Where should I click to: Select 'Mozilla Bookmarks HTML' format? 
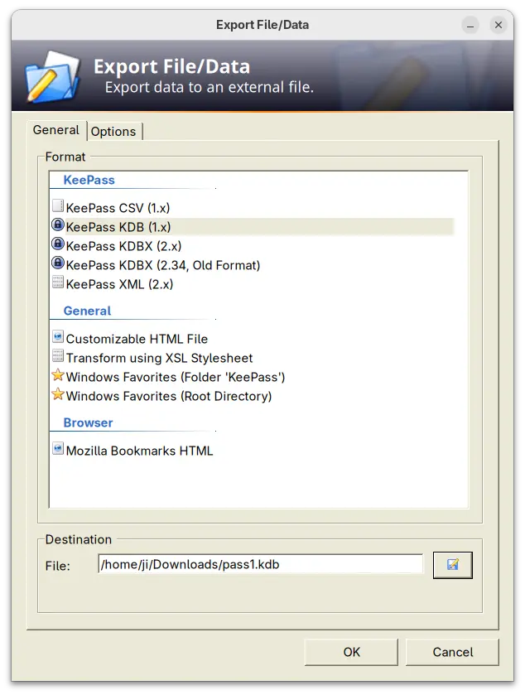click(140, 451)
